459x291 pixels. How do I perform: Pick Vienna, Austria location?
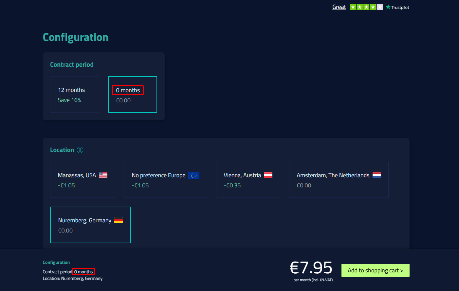(248, 180)
